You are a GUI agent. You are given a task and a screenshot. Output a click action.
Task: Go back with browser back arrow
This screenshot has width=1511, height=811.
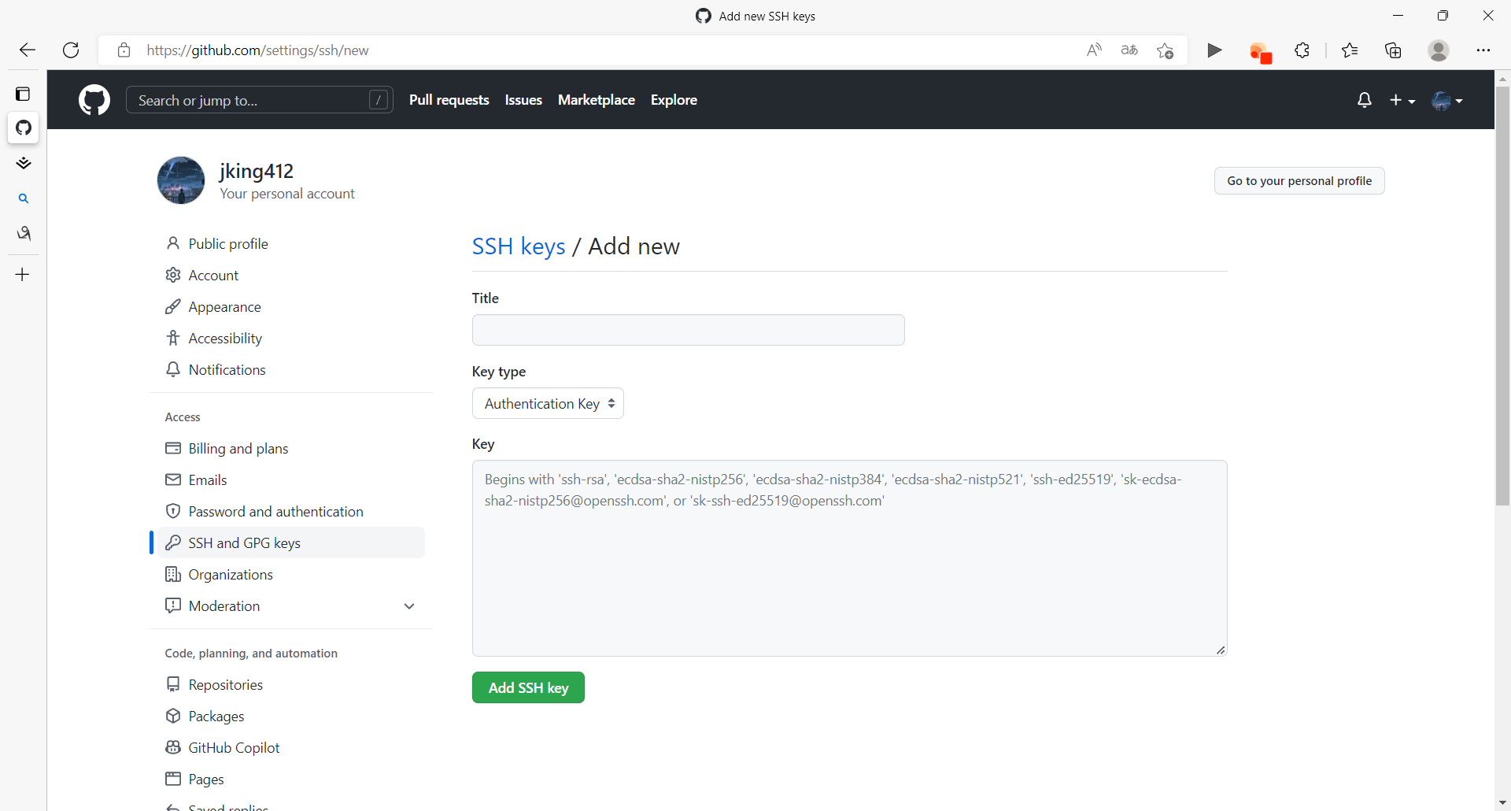[x=28, y=50]
